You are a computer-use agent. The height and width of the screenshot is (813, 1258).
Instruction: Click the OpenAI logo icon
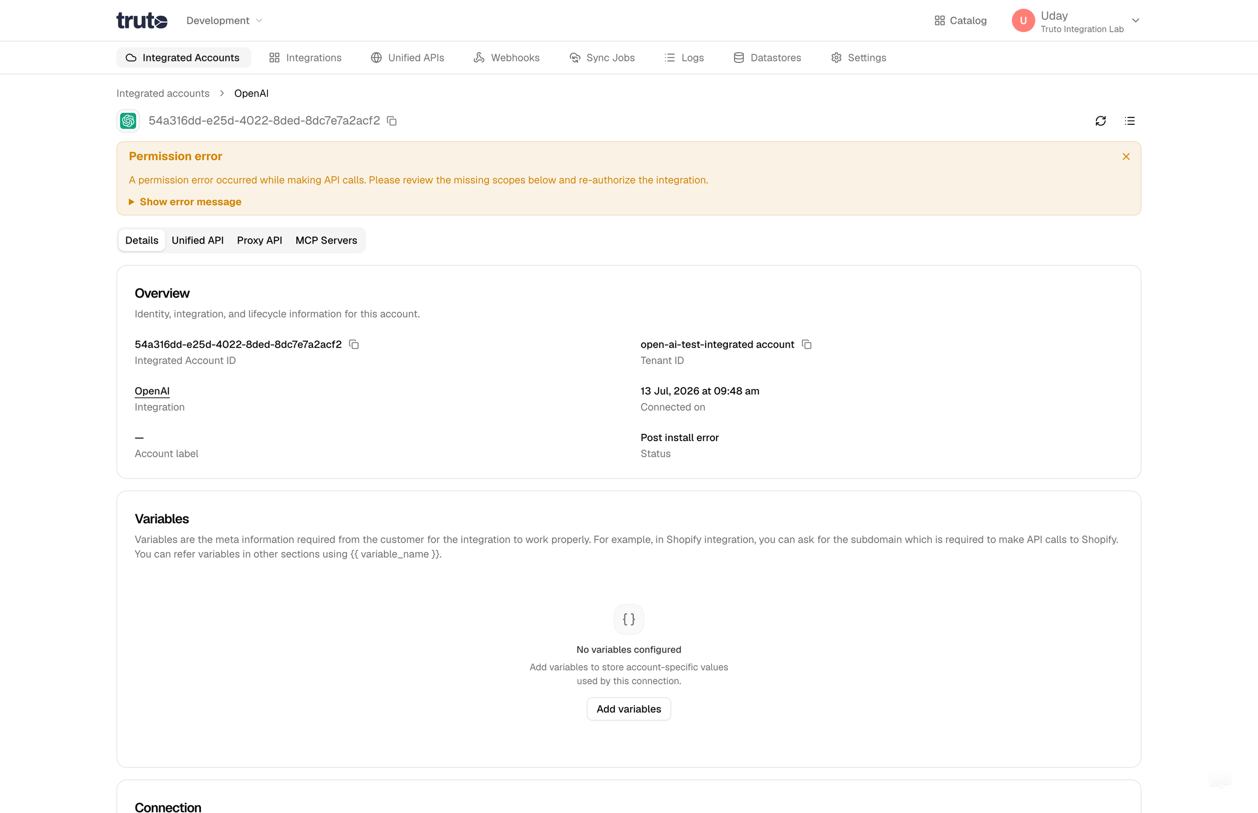coord(128,121)
